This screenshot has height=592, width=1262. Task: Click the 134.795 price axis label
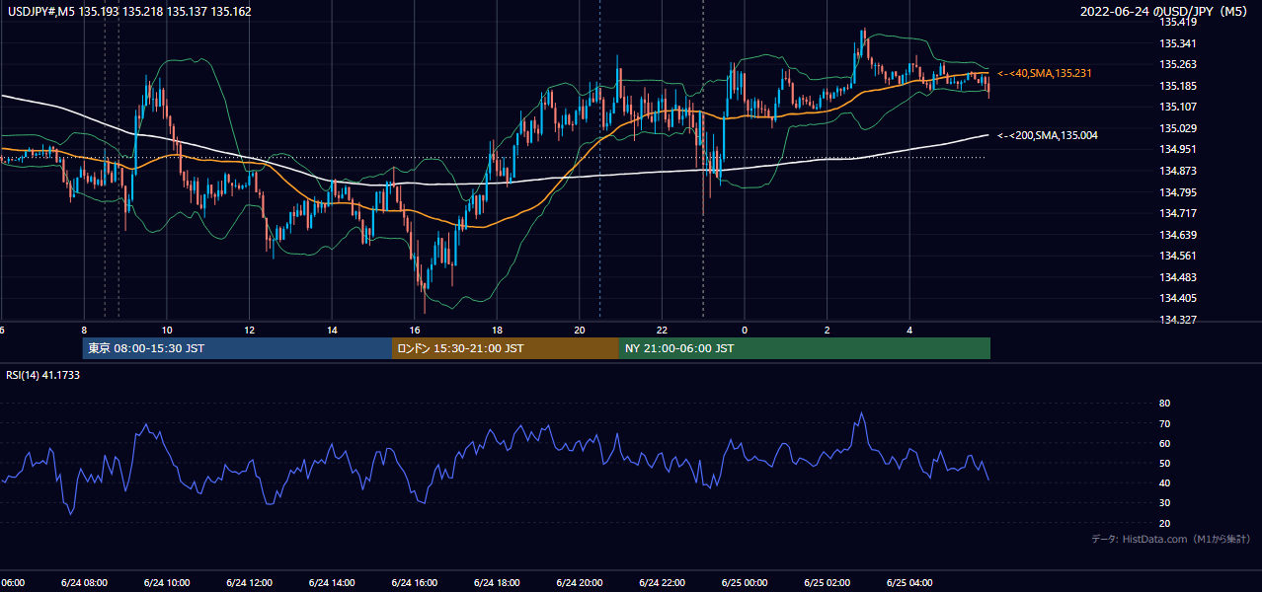click(1178, 192)
